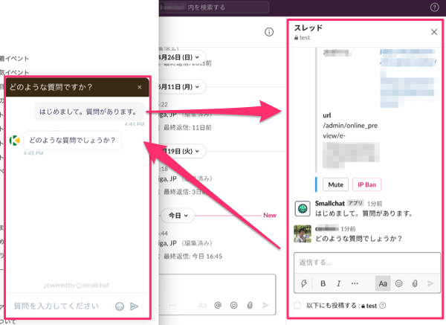Click the Mute button in thread

coord(335,184)
